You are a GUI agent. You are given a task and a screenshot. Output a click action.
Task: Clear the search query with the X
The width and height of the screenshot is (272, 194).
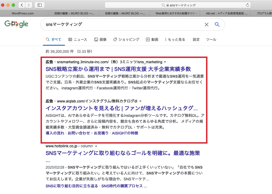click(x=206, y=25)
